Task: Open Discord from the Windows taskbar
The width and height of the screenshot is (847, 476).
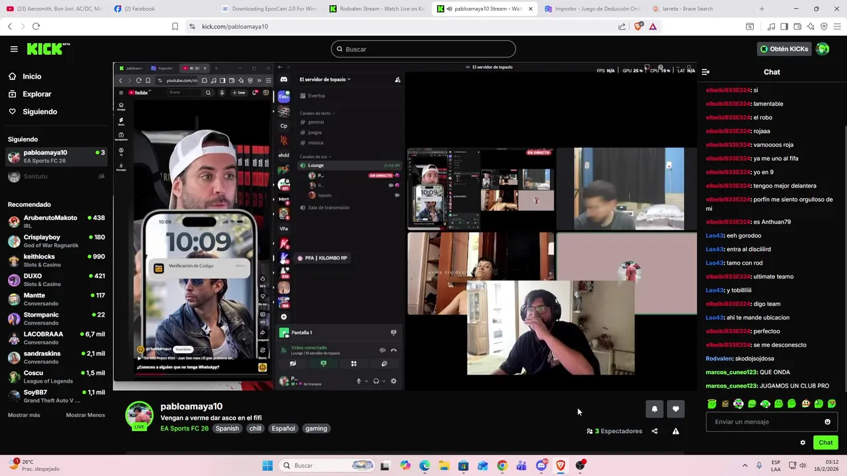Action: pyautogui.click(x=541, y=465)
